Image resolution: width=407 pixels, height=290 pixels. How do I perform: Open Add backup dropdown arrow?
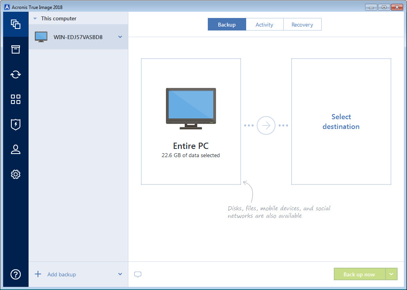tap(120, 274)
